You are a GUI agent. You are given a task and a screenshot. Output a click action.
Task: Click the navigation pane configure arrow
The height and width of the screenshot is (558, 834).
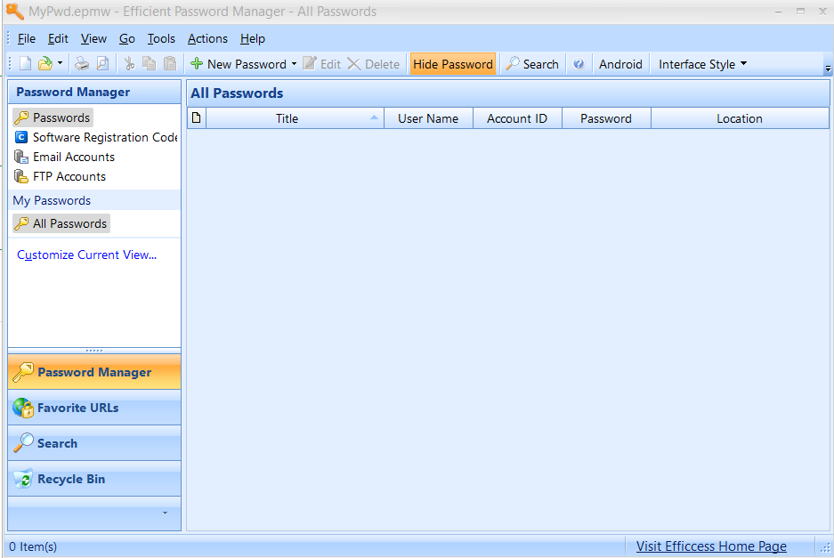click(165, 514)
